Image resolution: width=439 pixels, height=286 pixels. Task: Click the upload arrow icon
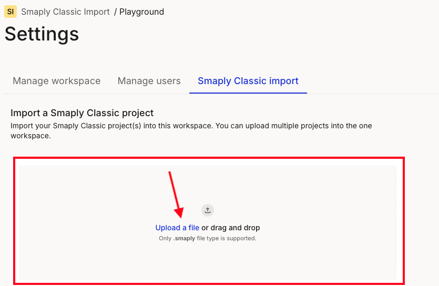click(x=208, y=210)
